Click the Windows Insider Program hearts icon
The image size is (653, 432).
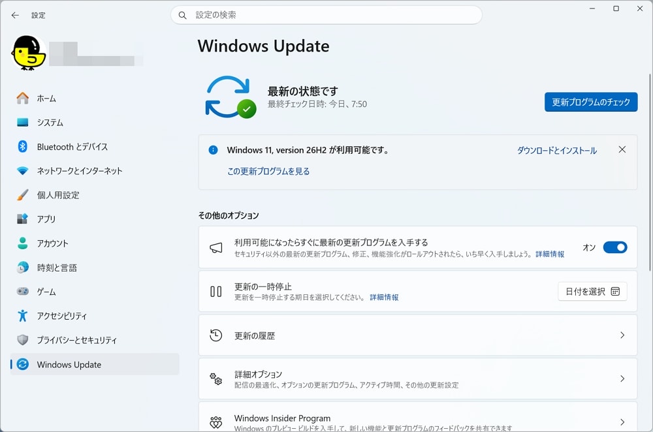point(215,422)
